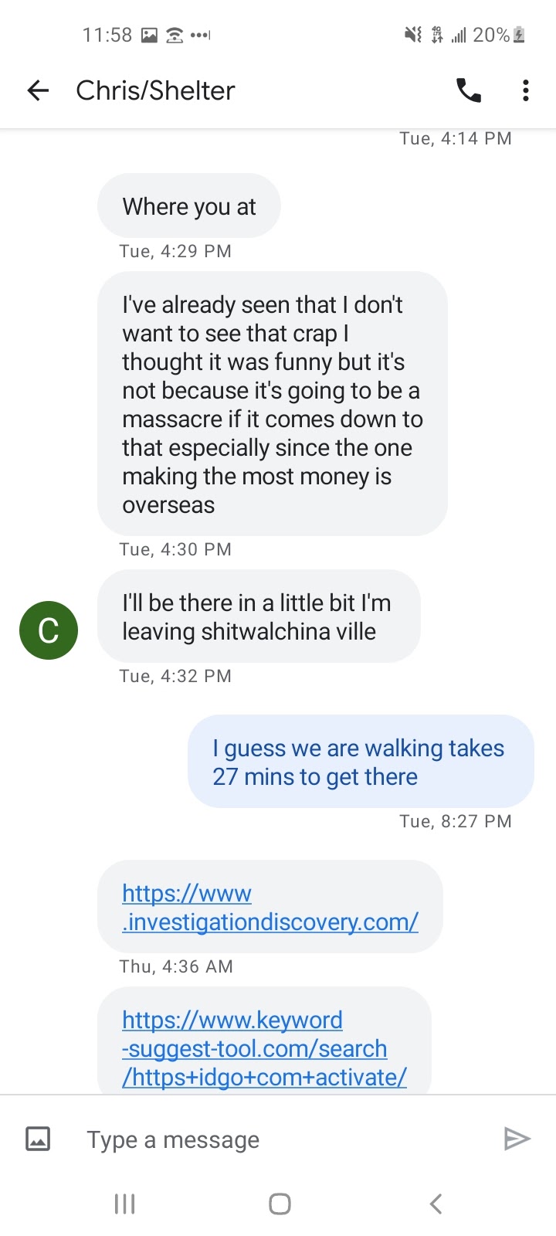Tap the 11:58 status bar clock
This screenshot has height=1236, width=556.
[107, 35]
